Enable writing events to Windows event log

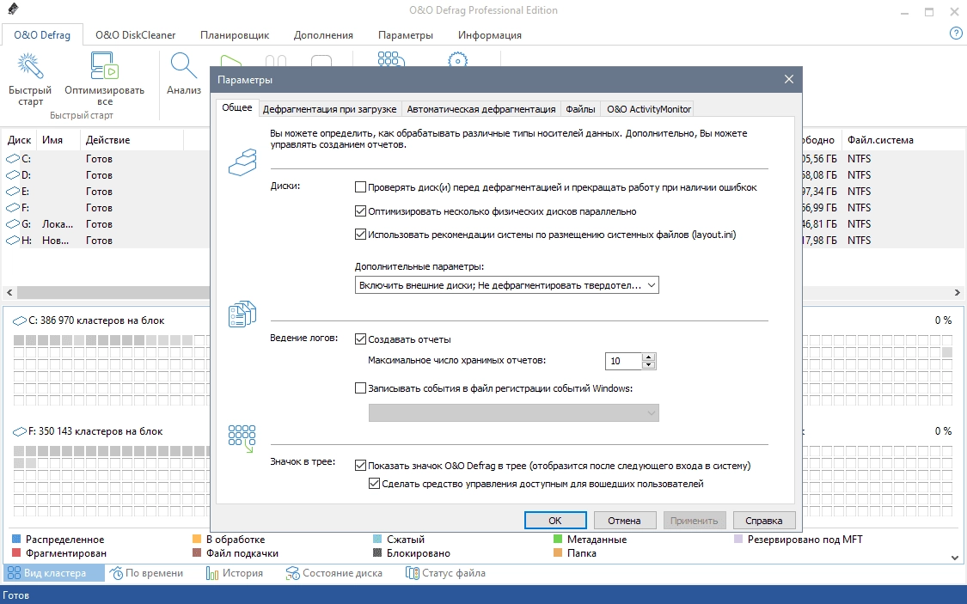(361, 388)
